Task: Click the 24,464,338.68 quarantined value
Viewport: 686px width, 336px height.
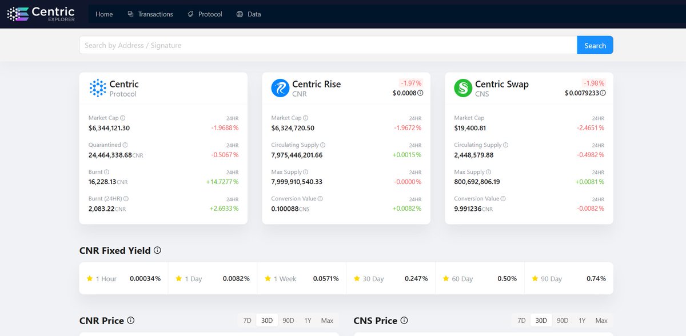Action: click(110, 155)
